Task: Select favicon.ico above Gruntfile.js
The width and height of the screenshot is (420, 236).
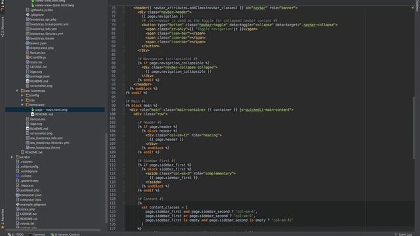Action: tap(38, 52)
